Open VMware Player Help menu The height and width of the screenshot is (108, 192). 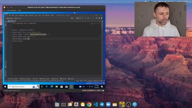(x=19, y=10)
